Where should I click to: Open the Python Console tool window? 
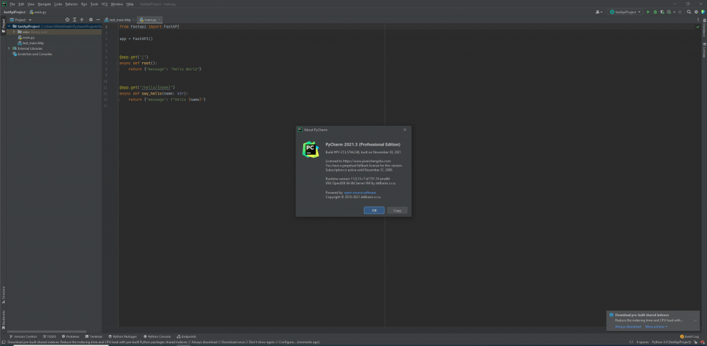pyautogui.click(x=157, y=336)
